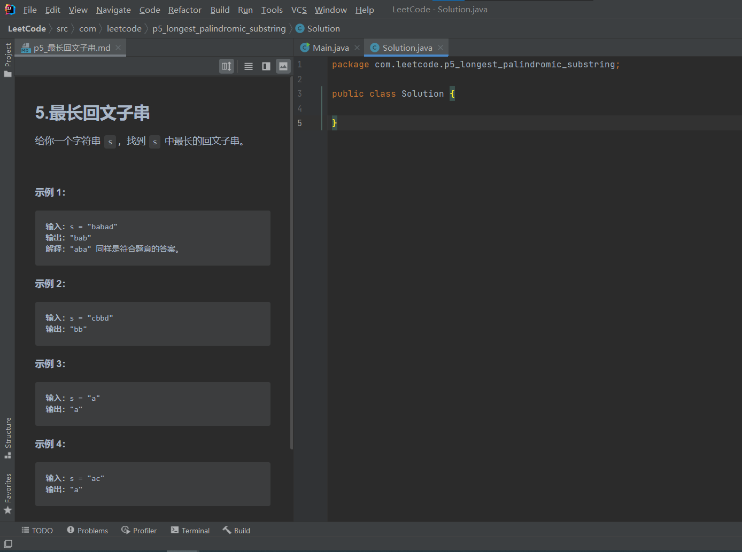Open the Window menu
This screenshot has width=742, height=552.
[x=330, y=10]
